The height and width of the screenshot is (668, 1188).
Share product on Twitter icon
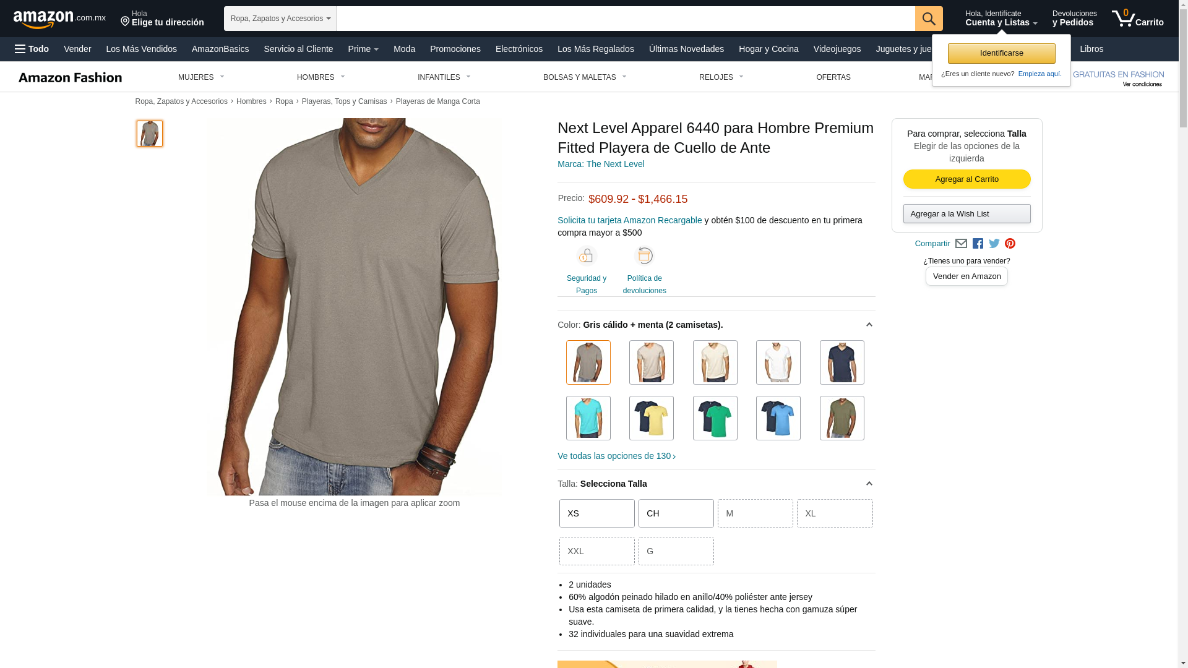coord(994,244)
